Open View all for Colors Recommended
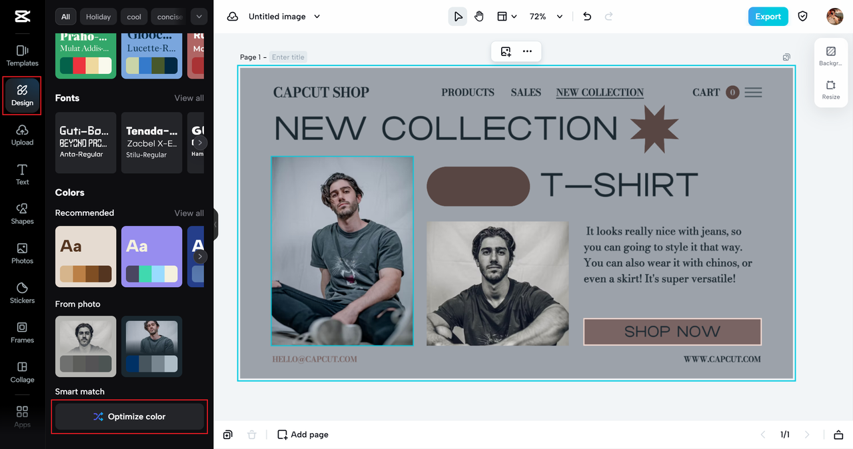Image resolution: width=853 pixels, height=449 pixels. coord(189,213)
